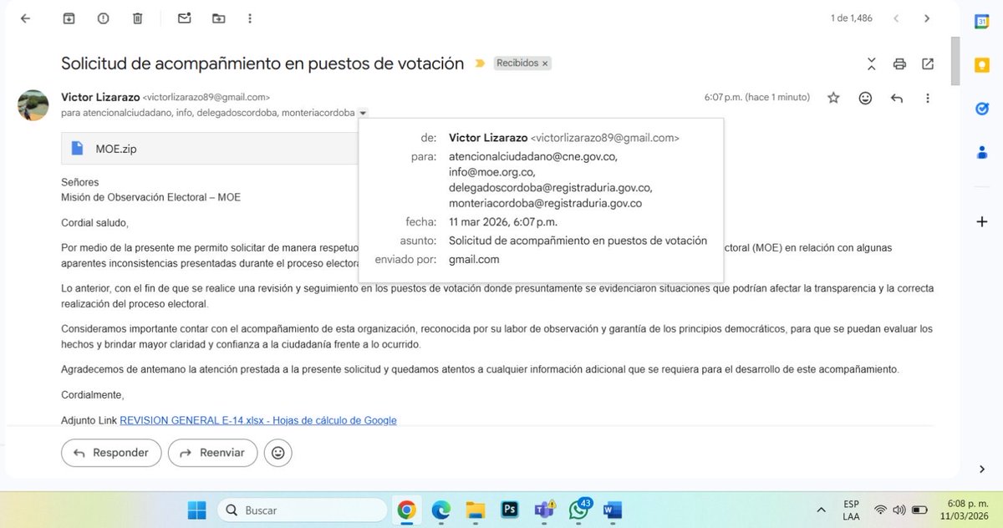Open Wi-Fi network settings icon
This screenshot has height=528, width=1003.
point(880,510)
